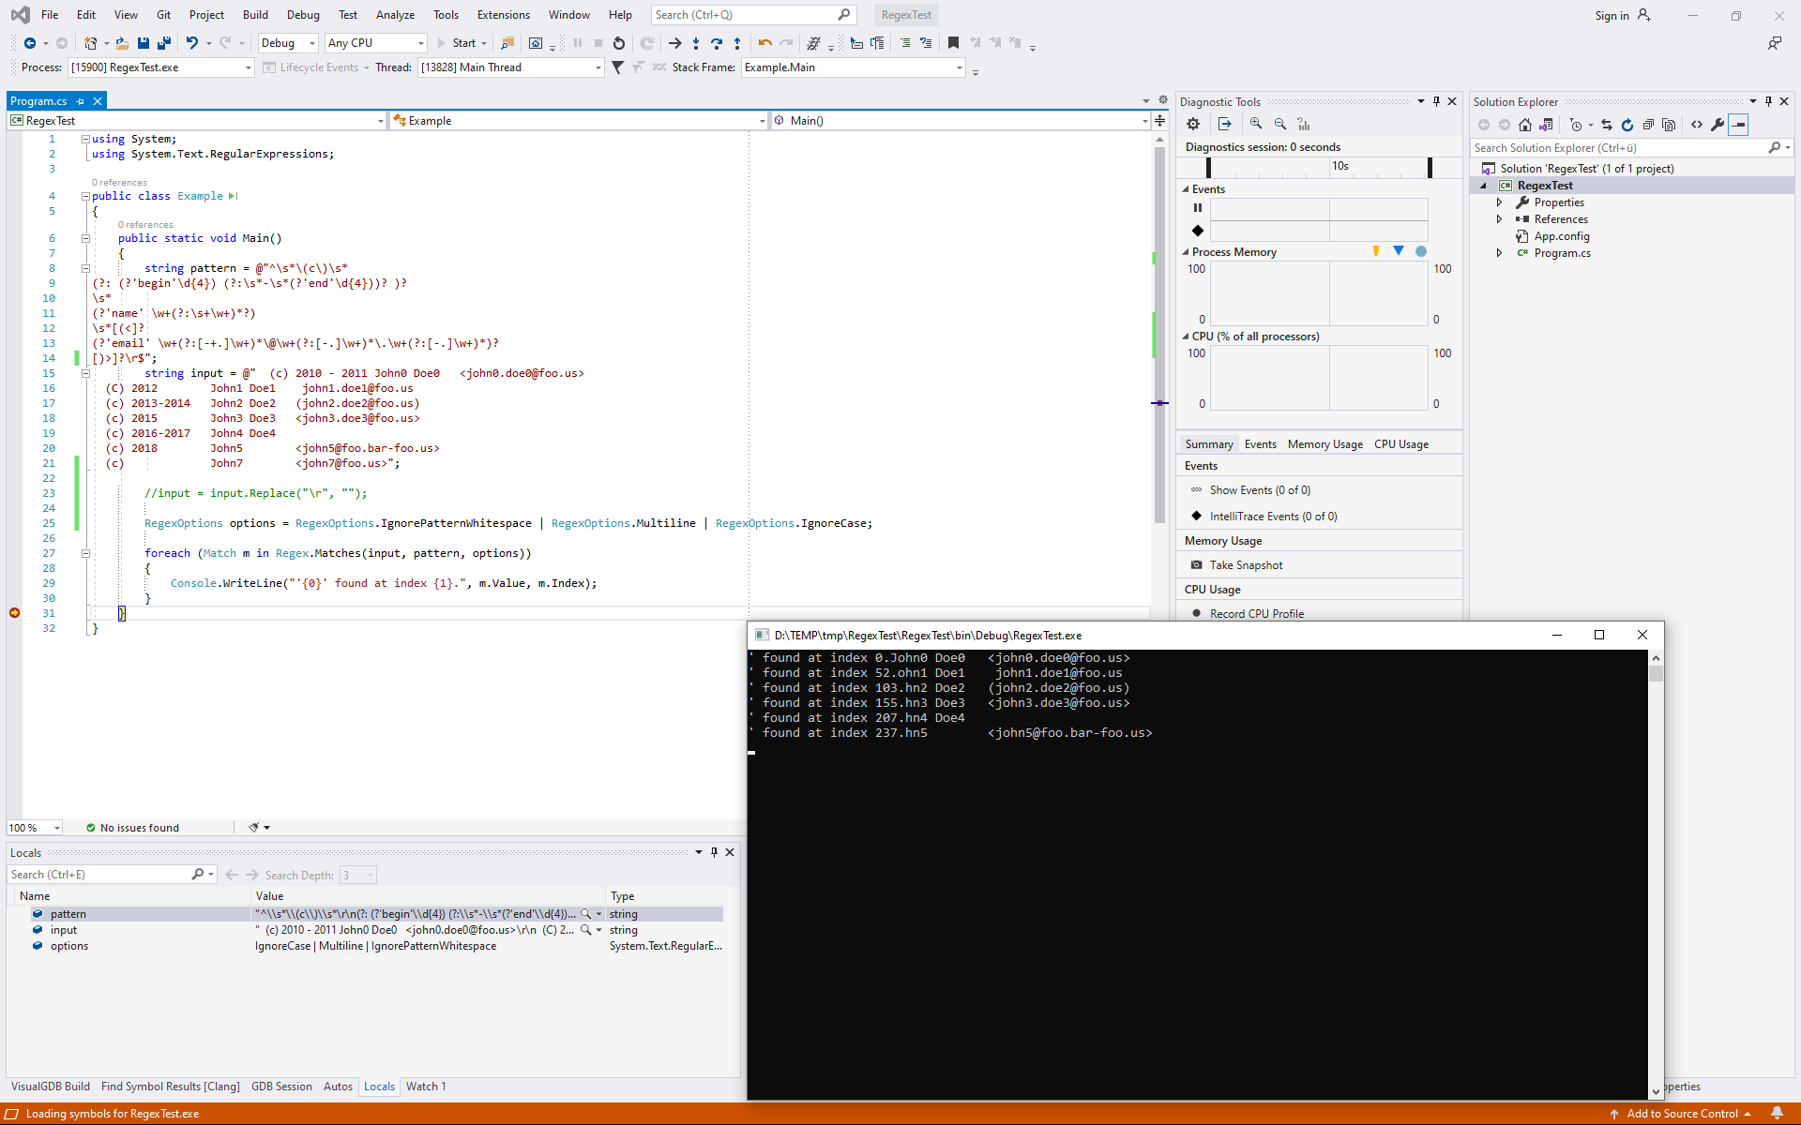Viewport: 1801px width, 1125px height.
Task: Click IntelliTrace Events (0 of 0) link
Action: (1273, 517)
